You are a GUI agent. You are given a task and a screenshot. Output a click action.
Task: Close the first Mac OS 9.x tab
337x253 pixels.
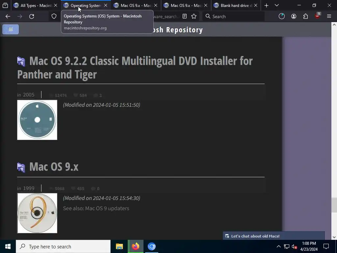coord(156,5)
